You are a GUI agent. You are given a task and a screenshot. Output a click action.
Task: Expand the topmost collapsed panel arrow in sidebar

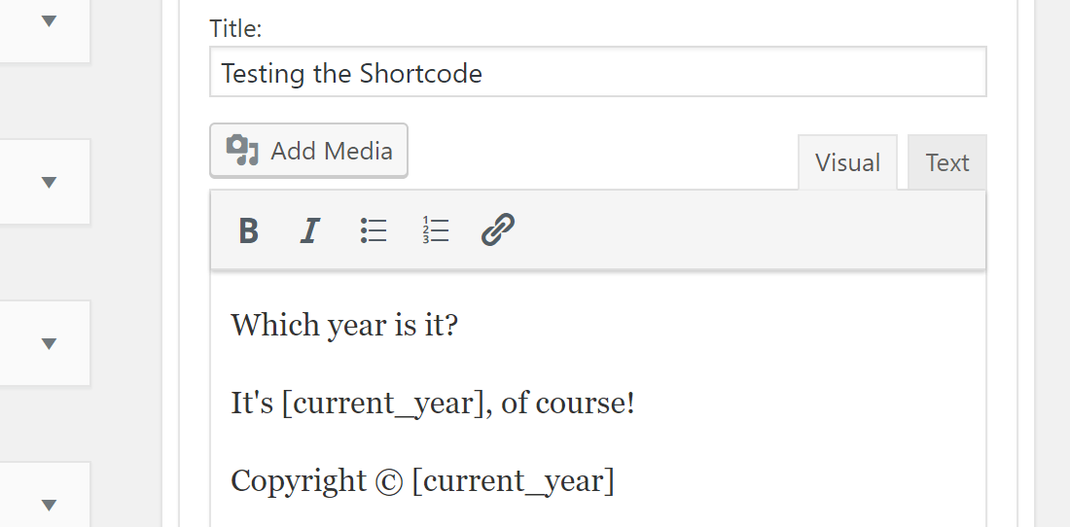tap(50, 21)
